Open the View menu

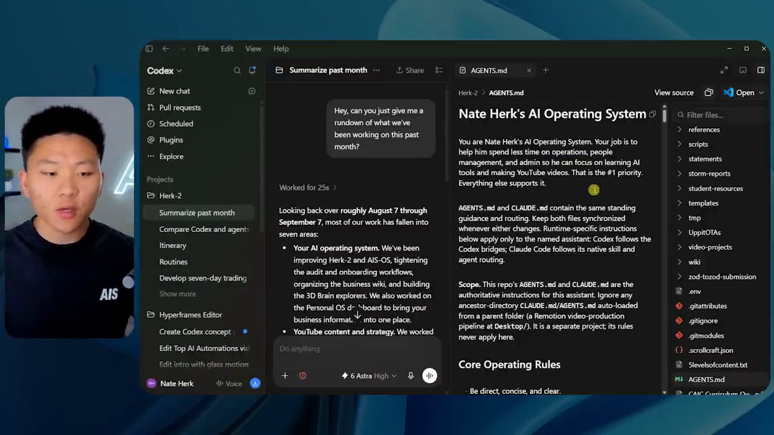click(x=253, y=49)
